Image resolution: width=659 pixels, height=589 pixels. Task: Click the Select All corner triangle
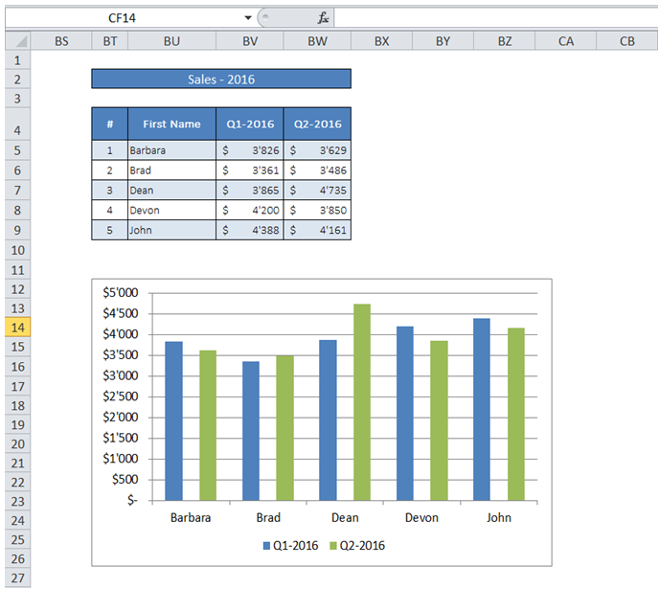pos(18,41)
